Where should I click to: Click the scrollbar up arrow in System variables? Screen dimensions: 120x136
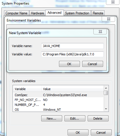[106, 88]
